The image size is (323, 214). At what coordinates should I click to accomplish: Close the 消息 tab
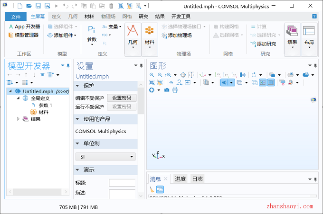click(165, 178)
